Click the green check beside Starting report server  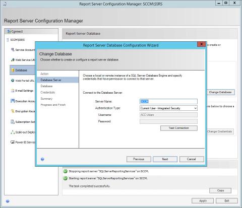[65, 178]
